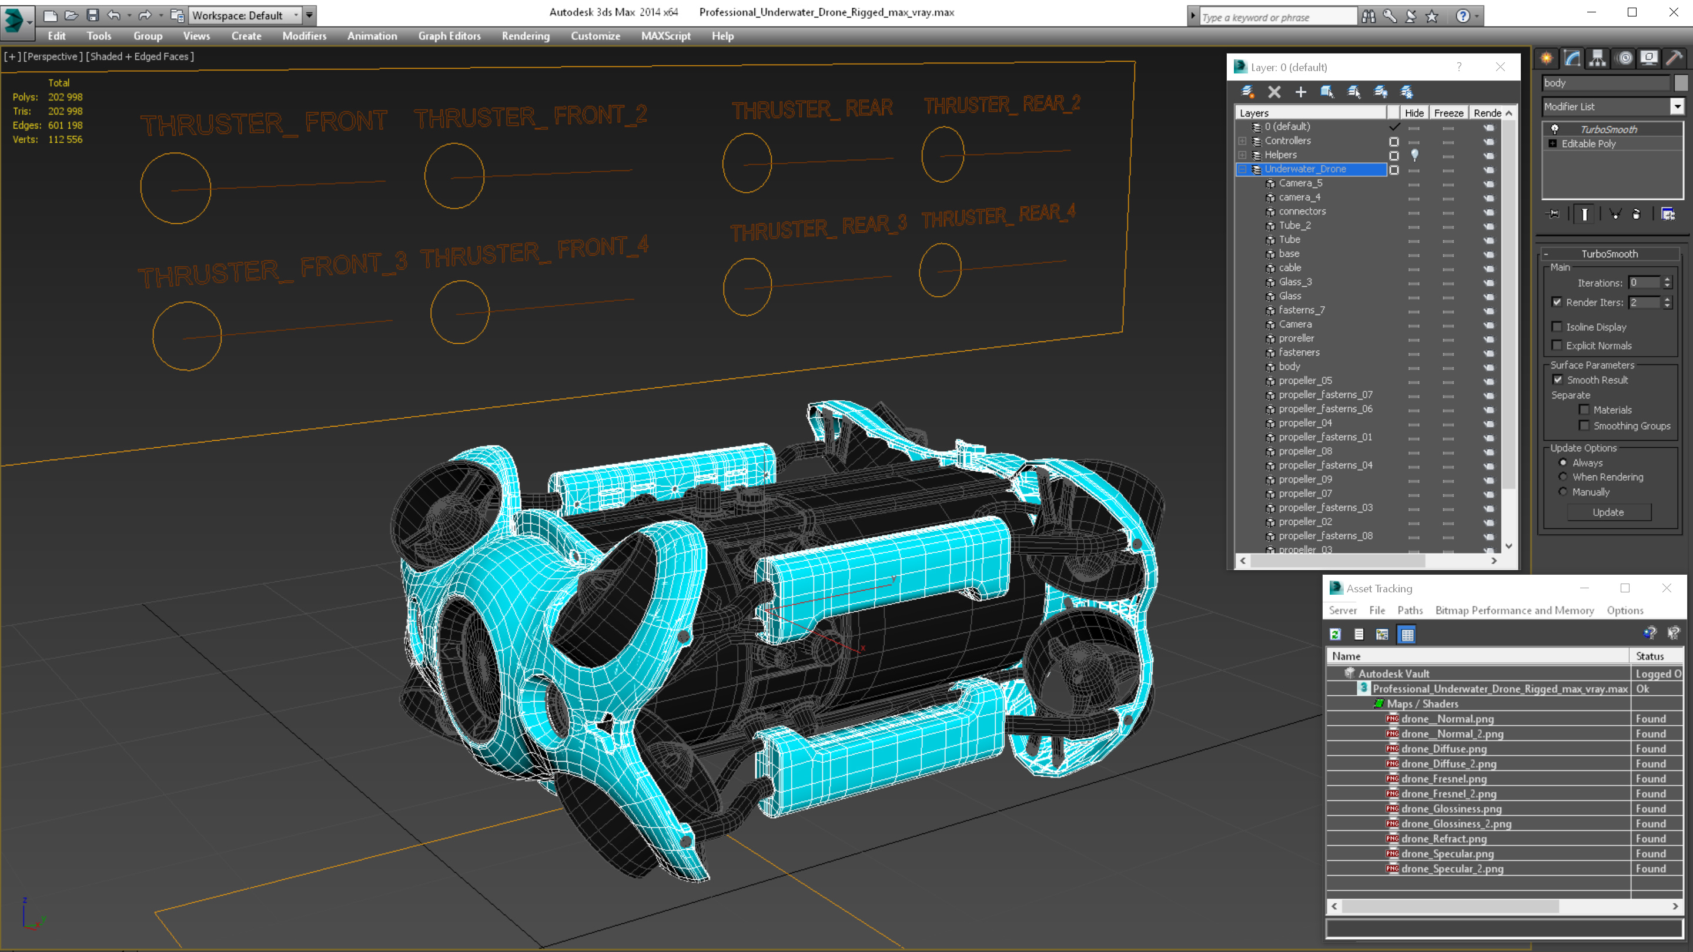The width and height of the screenshot is (1693, 952).
Task: Click the Status column header in Asset Tracking
Action: tap(1656, 656)
